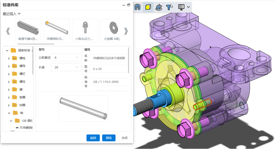Select the 国家标准 folder icon

coord(13,50)
